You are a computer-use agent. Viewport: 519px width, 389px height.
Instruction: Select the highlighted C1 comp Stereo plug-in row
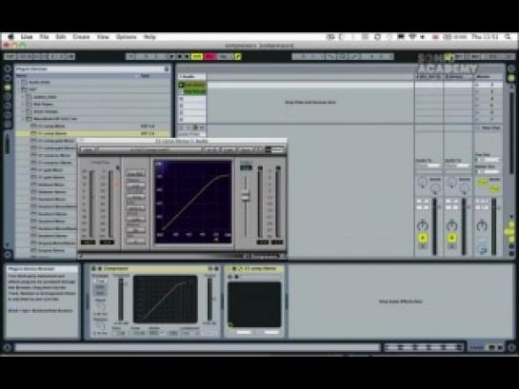click(93, 133)
